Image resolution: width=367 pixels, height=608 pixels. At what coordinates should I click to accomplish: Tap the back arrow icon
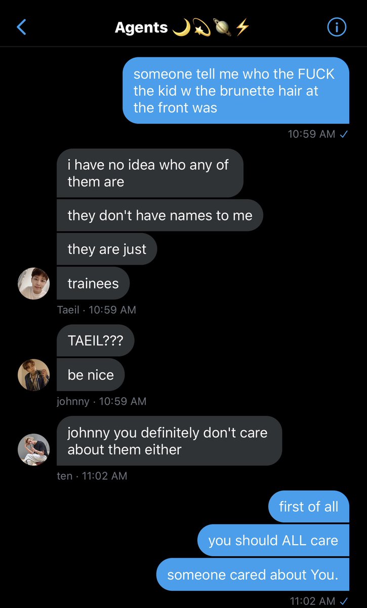click(21, 27)
